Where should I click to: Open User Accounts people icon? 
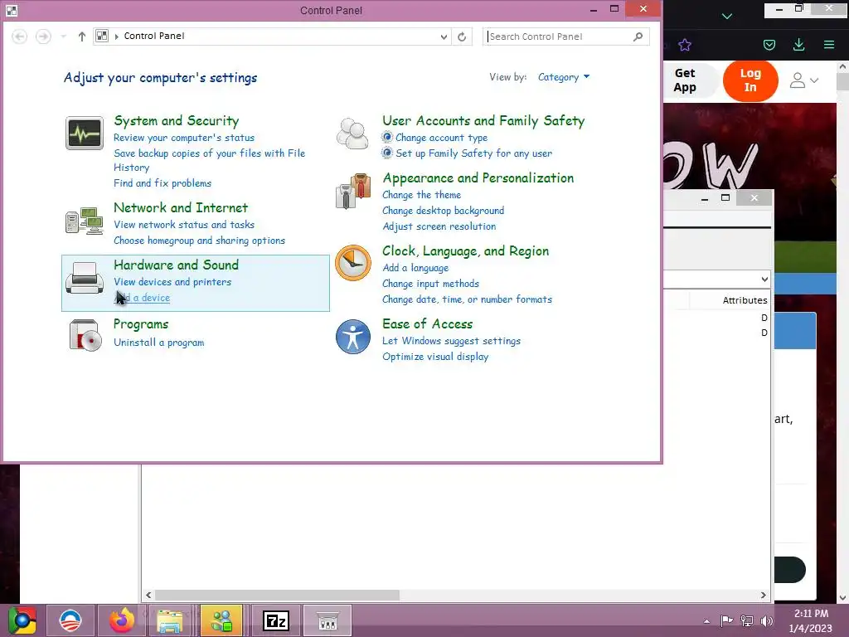tap(352, 133)
